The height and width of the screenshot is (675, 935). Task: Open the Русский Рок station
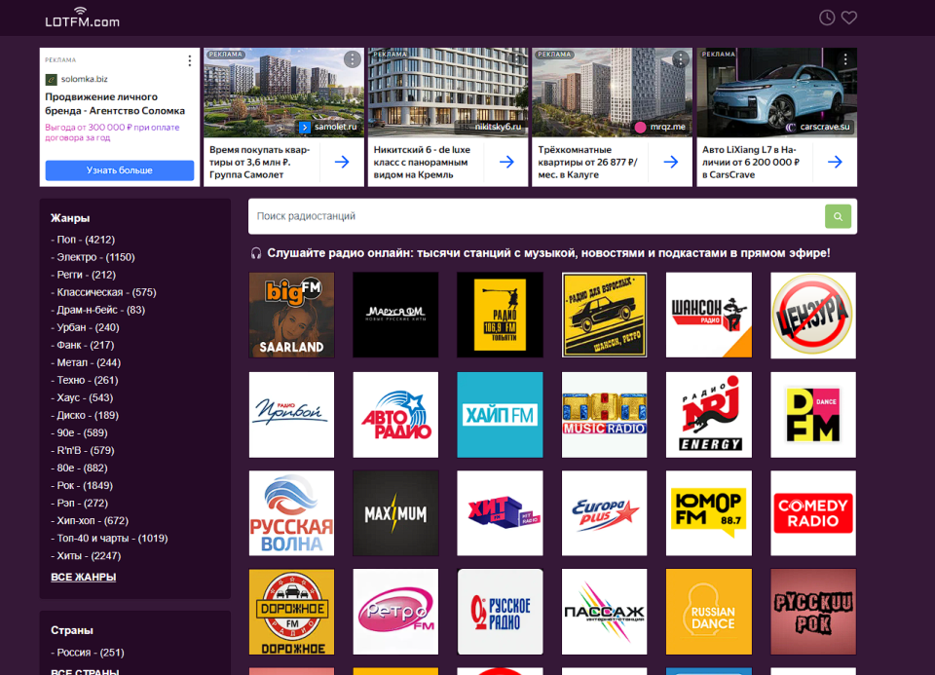pyautogui.click(x=812, y=612)
